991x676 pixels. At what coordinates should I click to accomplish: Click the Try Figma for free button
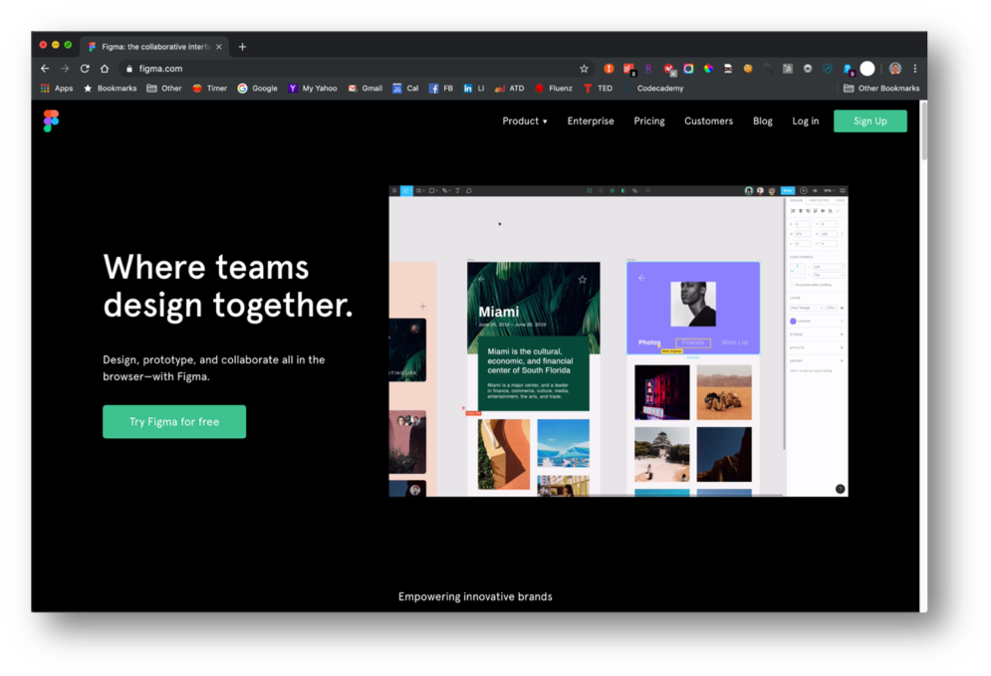174,421
